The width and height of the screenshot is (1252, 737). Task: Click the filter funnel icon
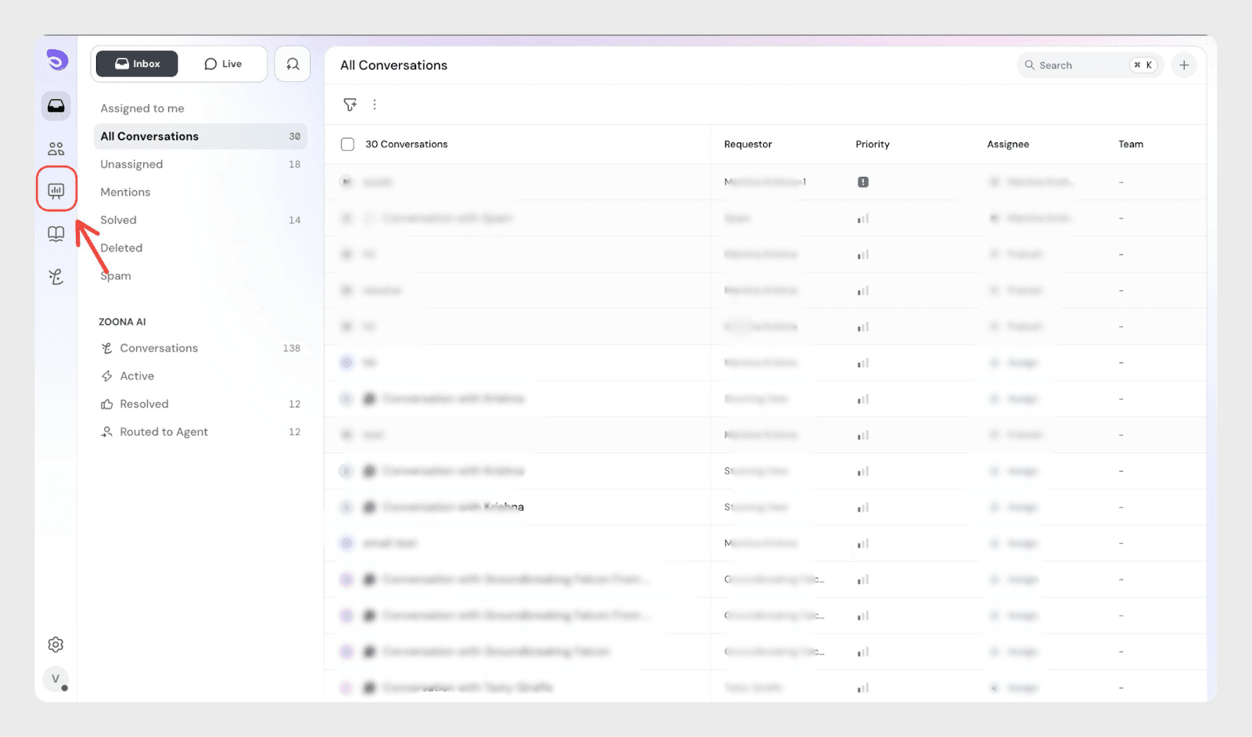point(350,105)
